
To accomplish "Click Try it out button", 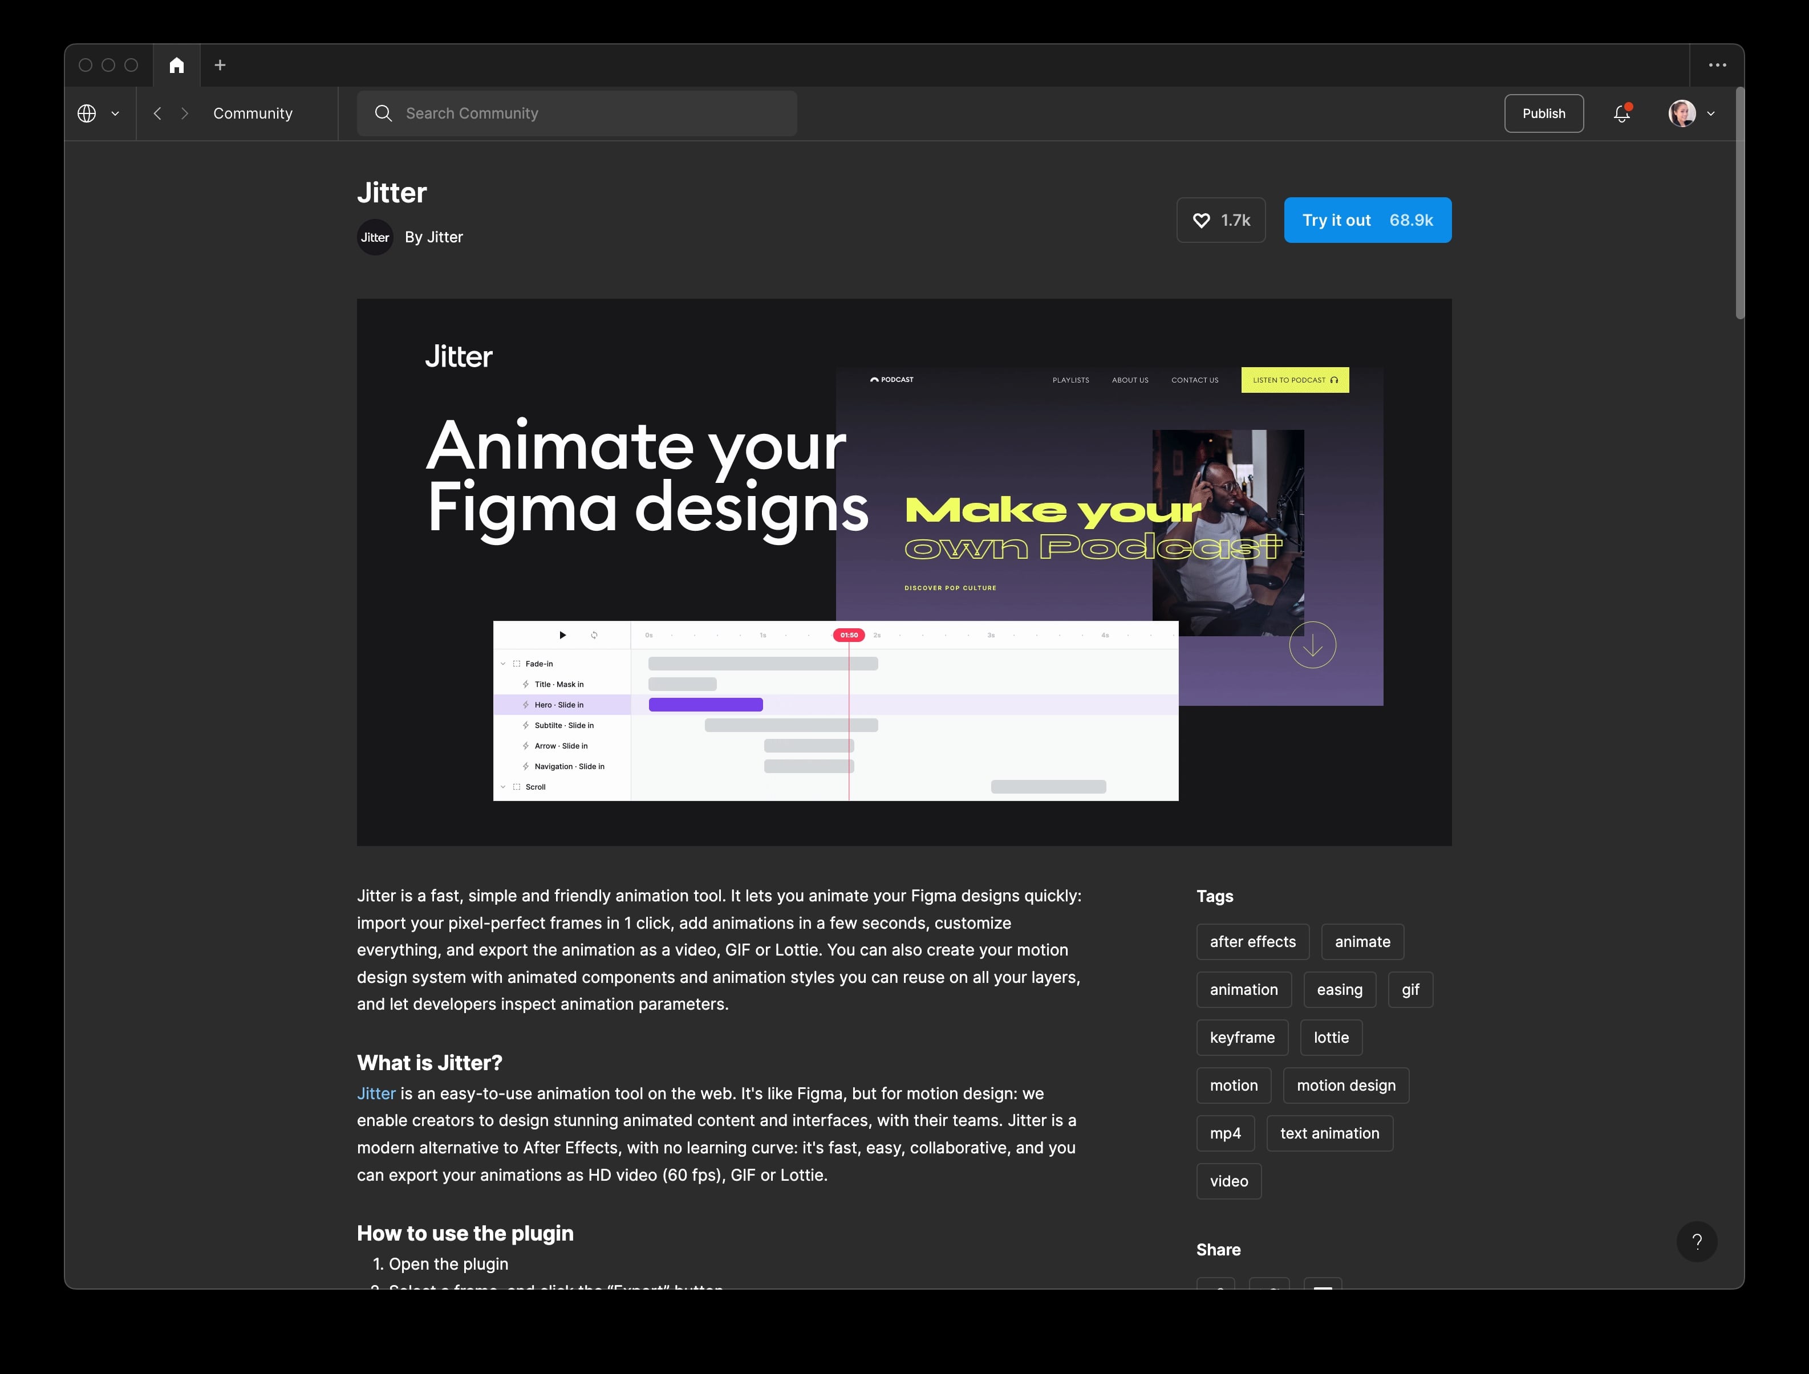I will [x=1367, y=220].
